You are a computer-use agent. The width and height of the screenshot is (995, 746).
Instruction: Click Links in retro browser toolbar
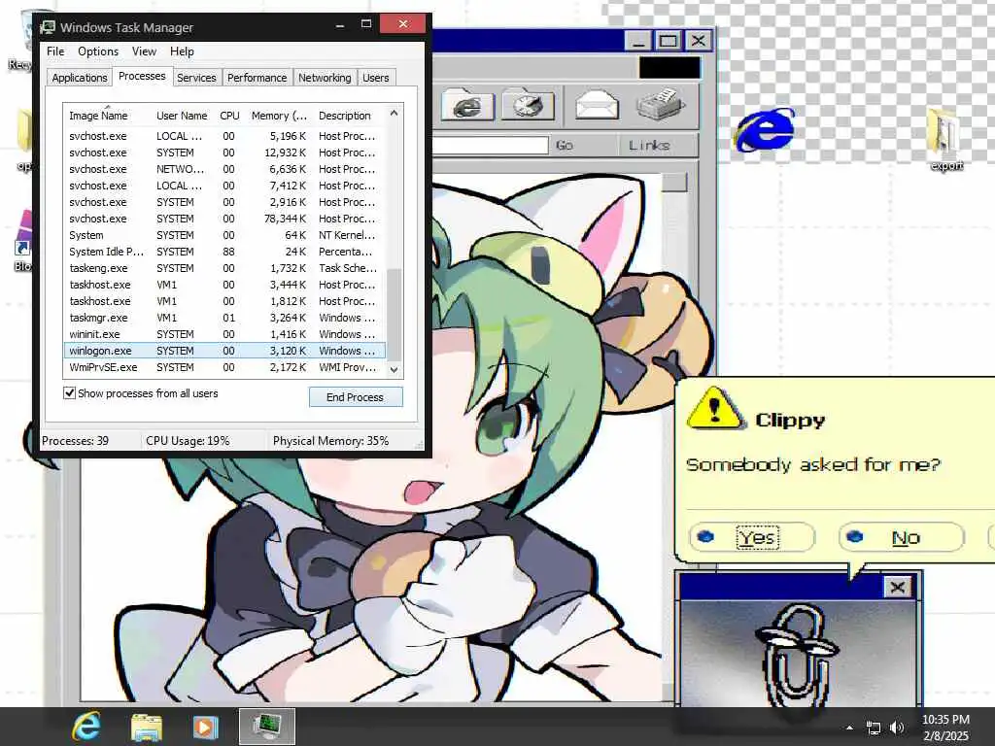click(x=649, y=146)
